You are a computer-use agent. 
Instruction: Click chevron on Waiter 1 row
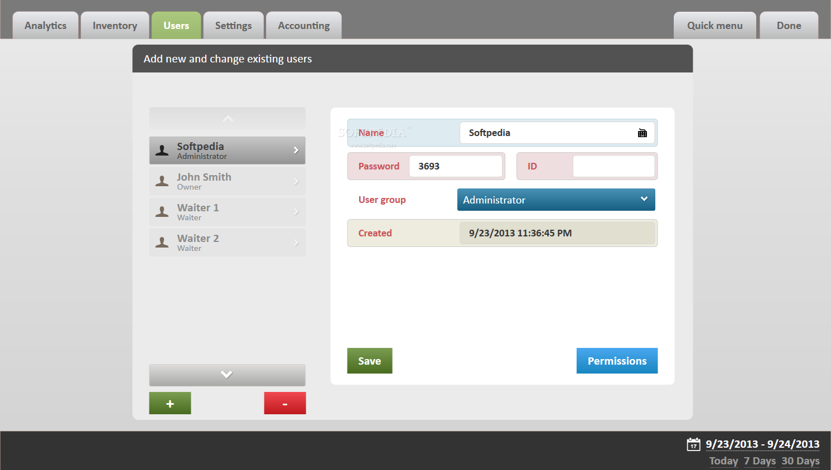click(296, 212)
